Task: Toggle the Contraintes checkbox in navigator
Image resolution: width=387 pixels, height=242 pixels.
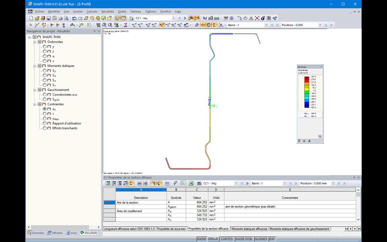Action: click(x=39, y=104)
